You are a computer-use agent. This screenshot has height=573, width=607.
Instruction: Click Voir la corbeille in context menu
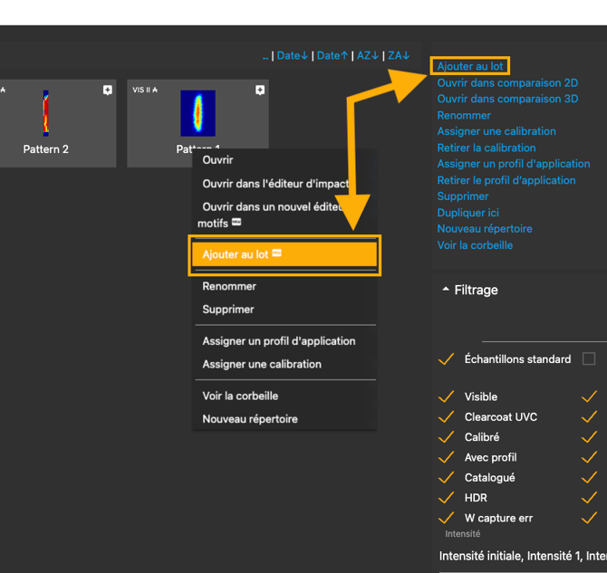pyautogui.click(x=240, y=396)
